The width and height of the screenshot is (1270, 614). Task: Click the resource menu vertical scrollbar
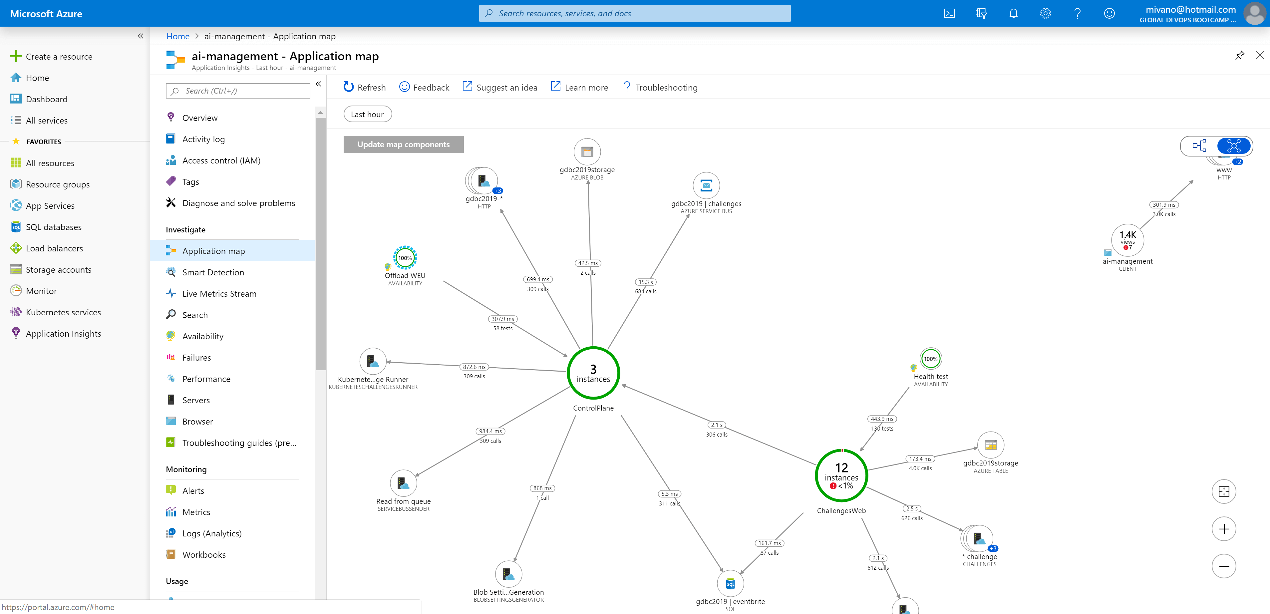tap(320, 244)
